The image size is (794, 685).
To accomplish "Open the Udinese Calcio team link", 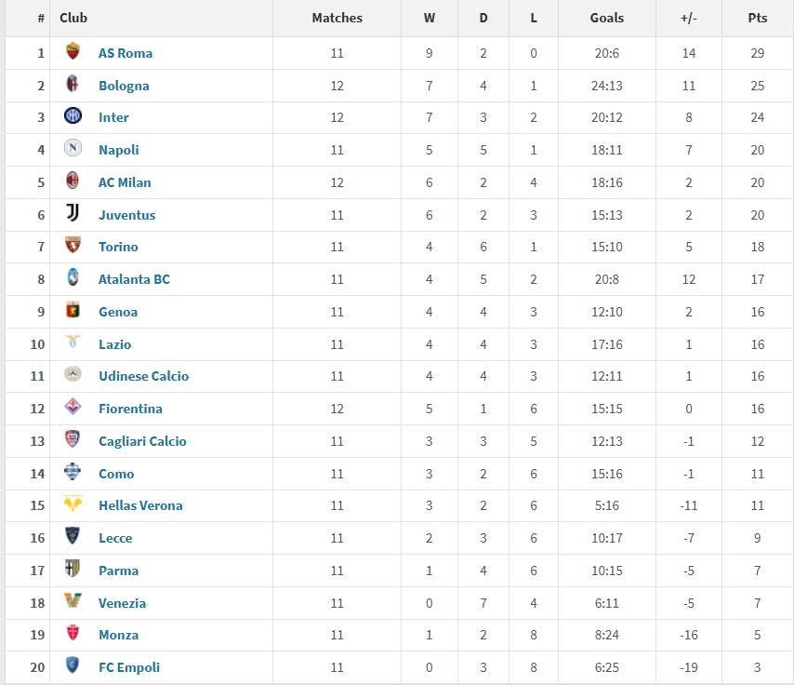I will 143,376.
